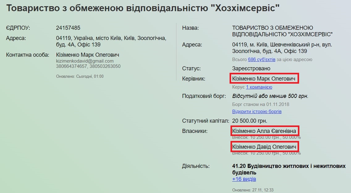Click the email kizimenkodavid@gmail.com
The height and width of the screenshot is (193, 351).
click(x=85, y=61)
